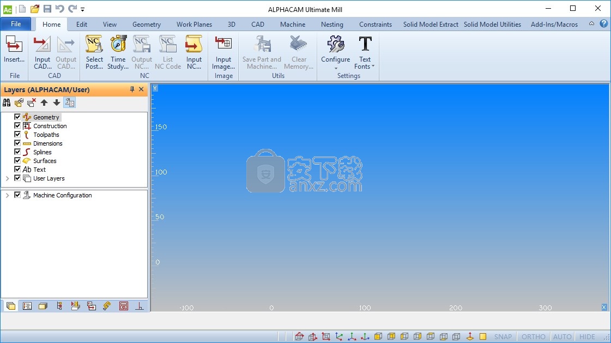This screenshot has height=343, width=611.
Task: Close the Layers panel with its X
Action: click(x=142, y=89)
